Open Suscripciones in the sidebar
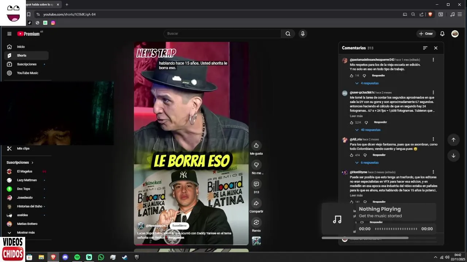467x262 pixels. [26, 64]
